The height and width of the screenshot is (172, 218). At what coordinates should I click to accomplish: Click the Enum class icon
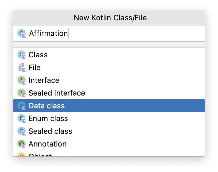pos(22,118)
